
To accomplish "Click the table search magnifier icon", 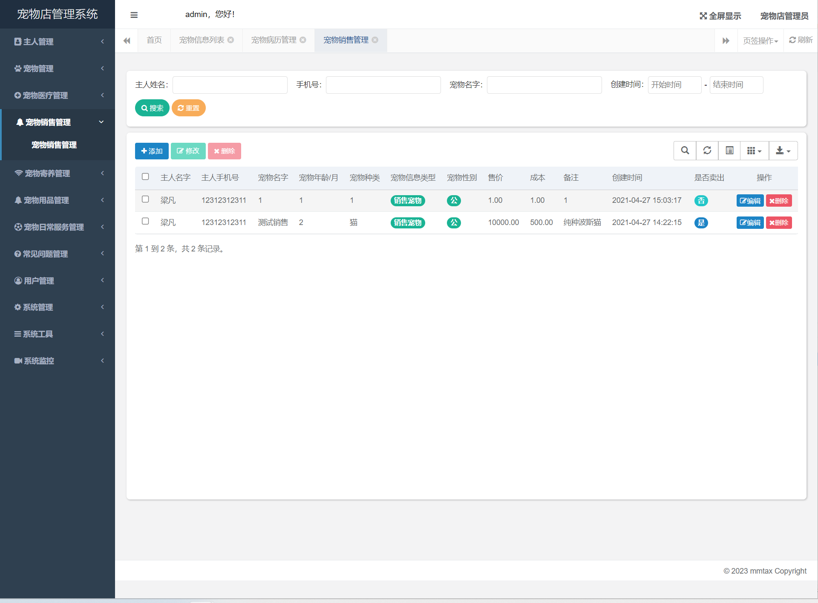I will click(x=685, y=150).
